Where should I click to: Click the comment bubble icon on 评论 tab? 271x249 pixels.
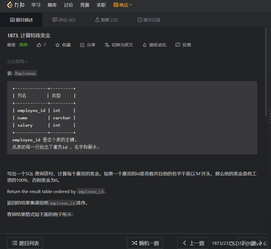pos(55,20)
